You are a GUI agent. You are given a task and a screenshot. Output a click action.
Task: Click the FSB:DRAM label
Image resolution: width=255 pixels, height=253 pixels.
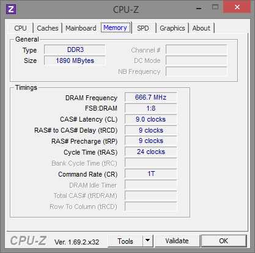pyautogui.click(x=101, y=108)
